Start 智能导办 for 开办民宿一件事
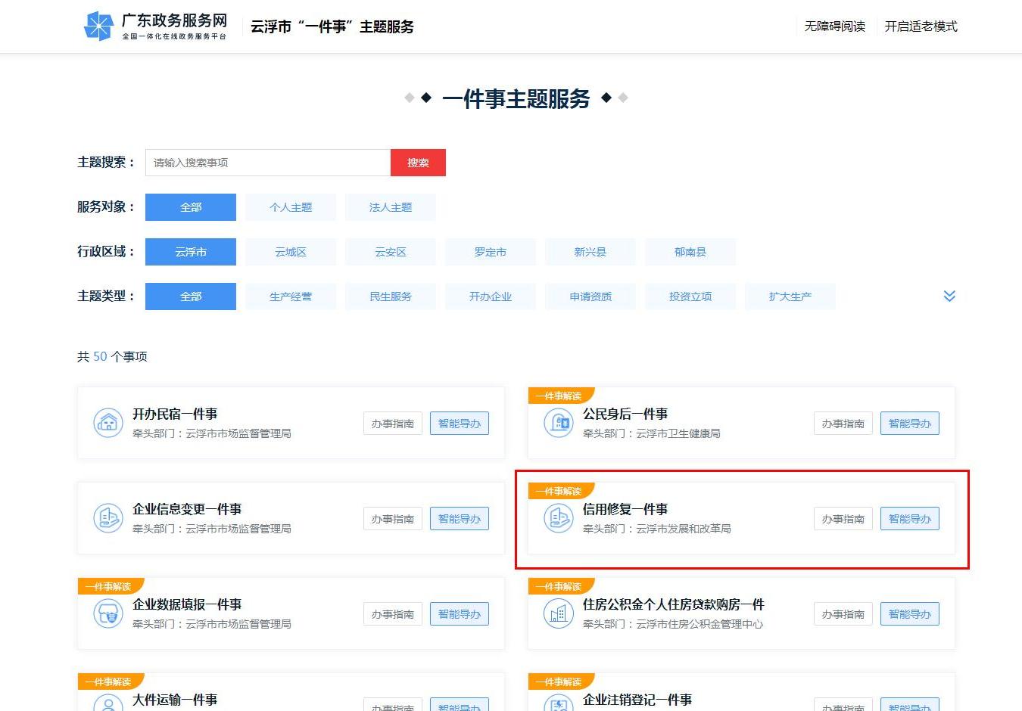 (x=460, y=423)
